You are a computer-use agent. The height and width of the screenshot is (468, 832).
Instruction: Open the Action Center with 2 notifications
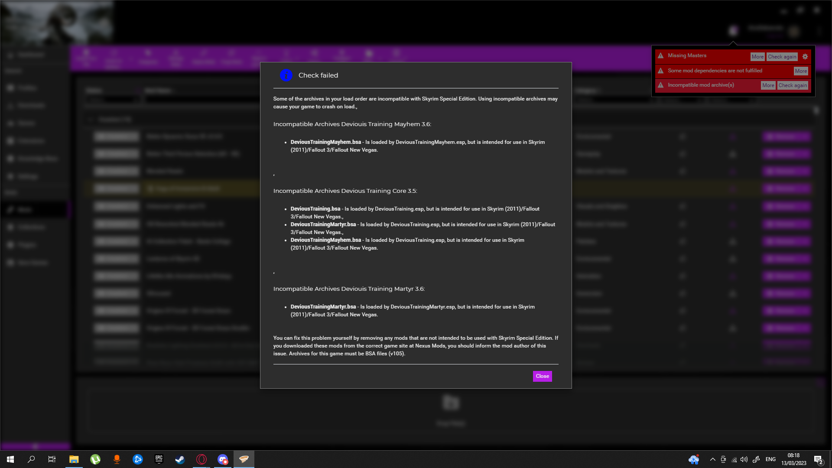(x=818, y=460)
